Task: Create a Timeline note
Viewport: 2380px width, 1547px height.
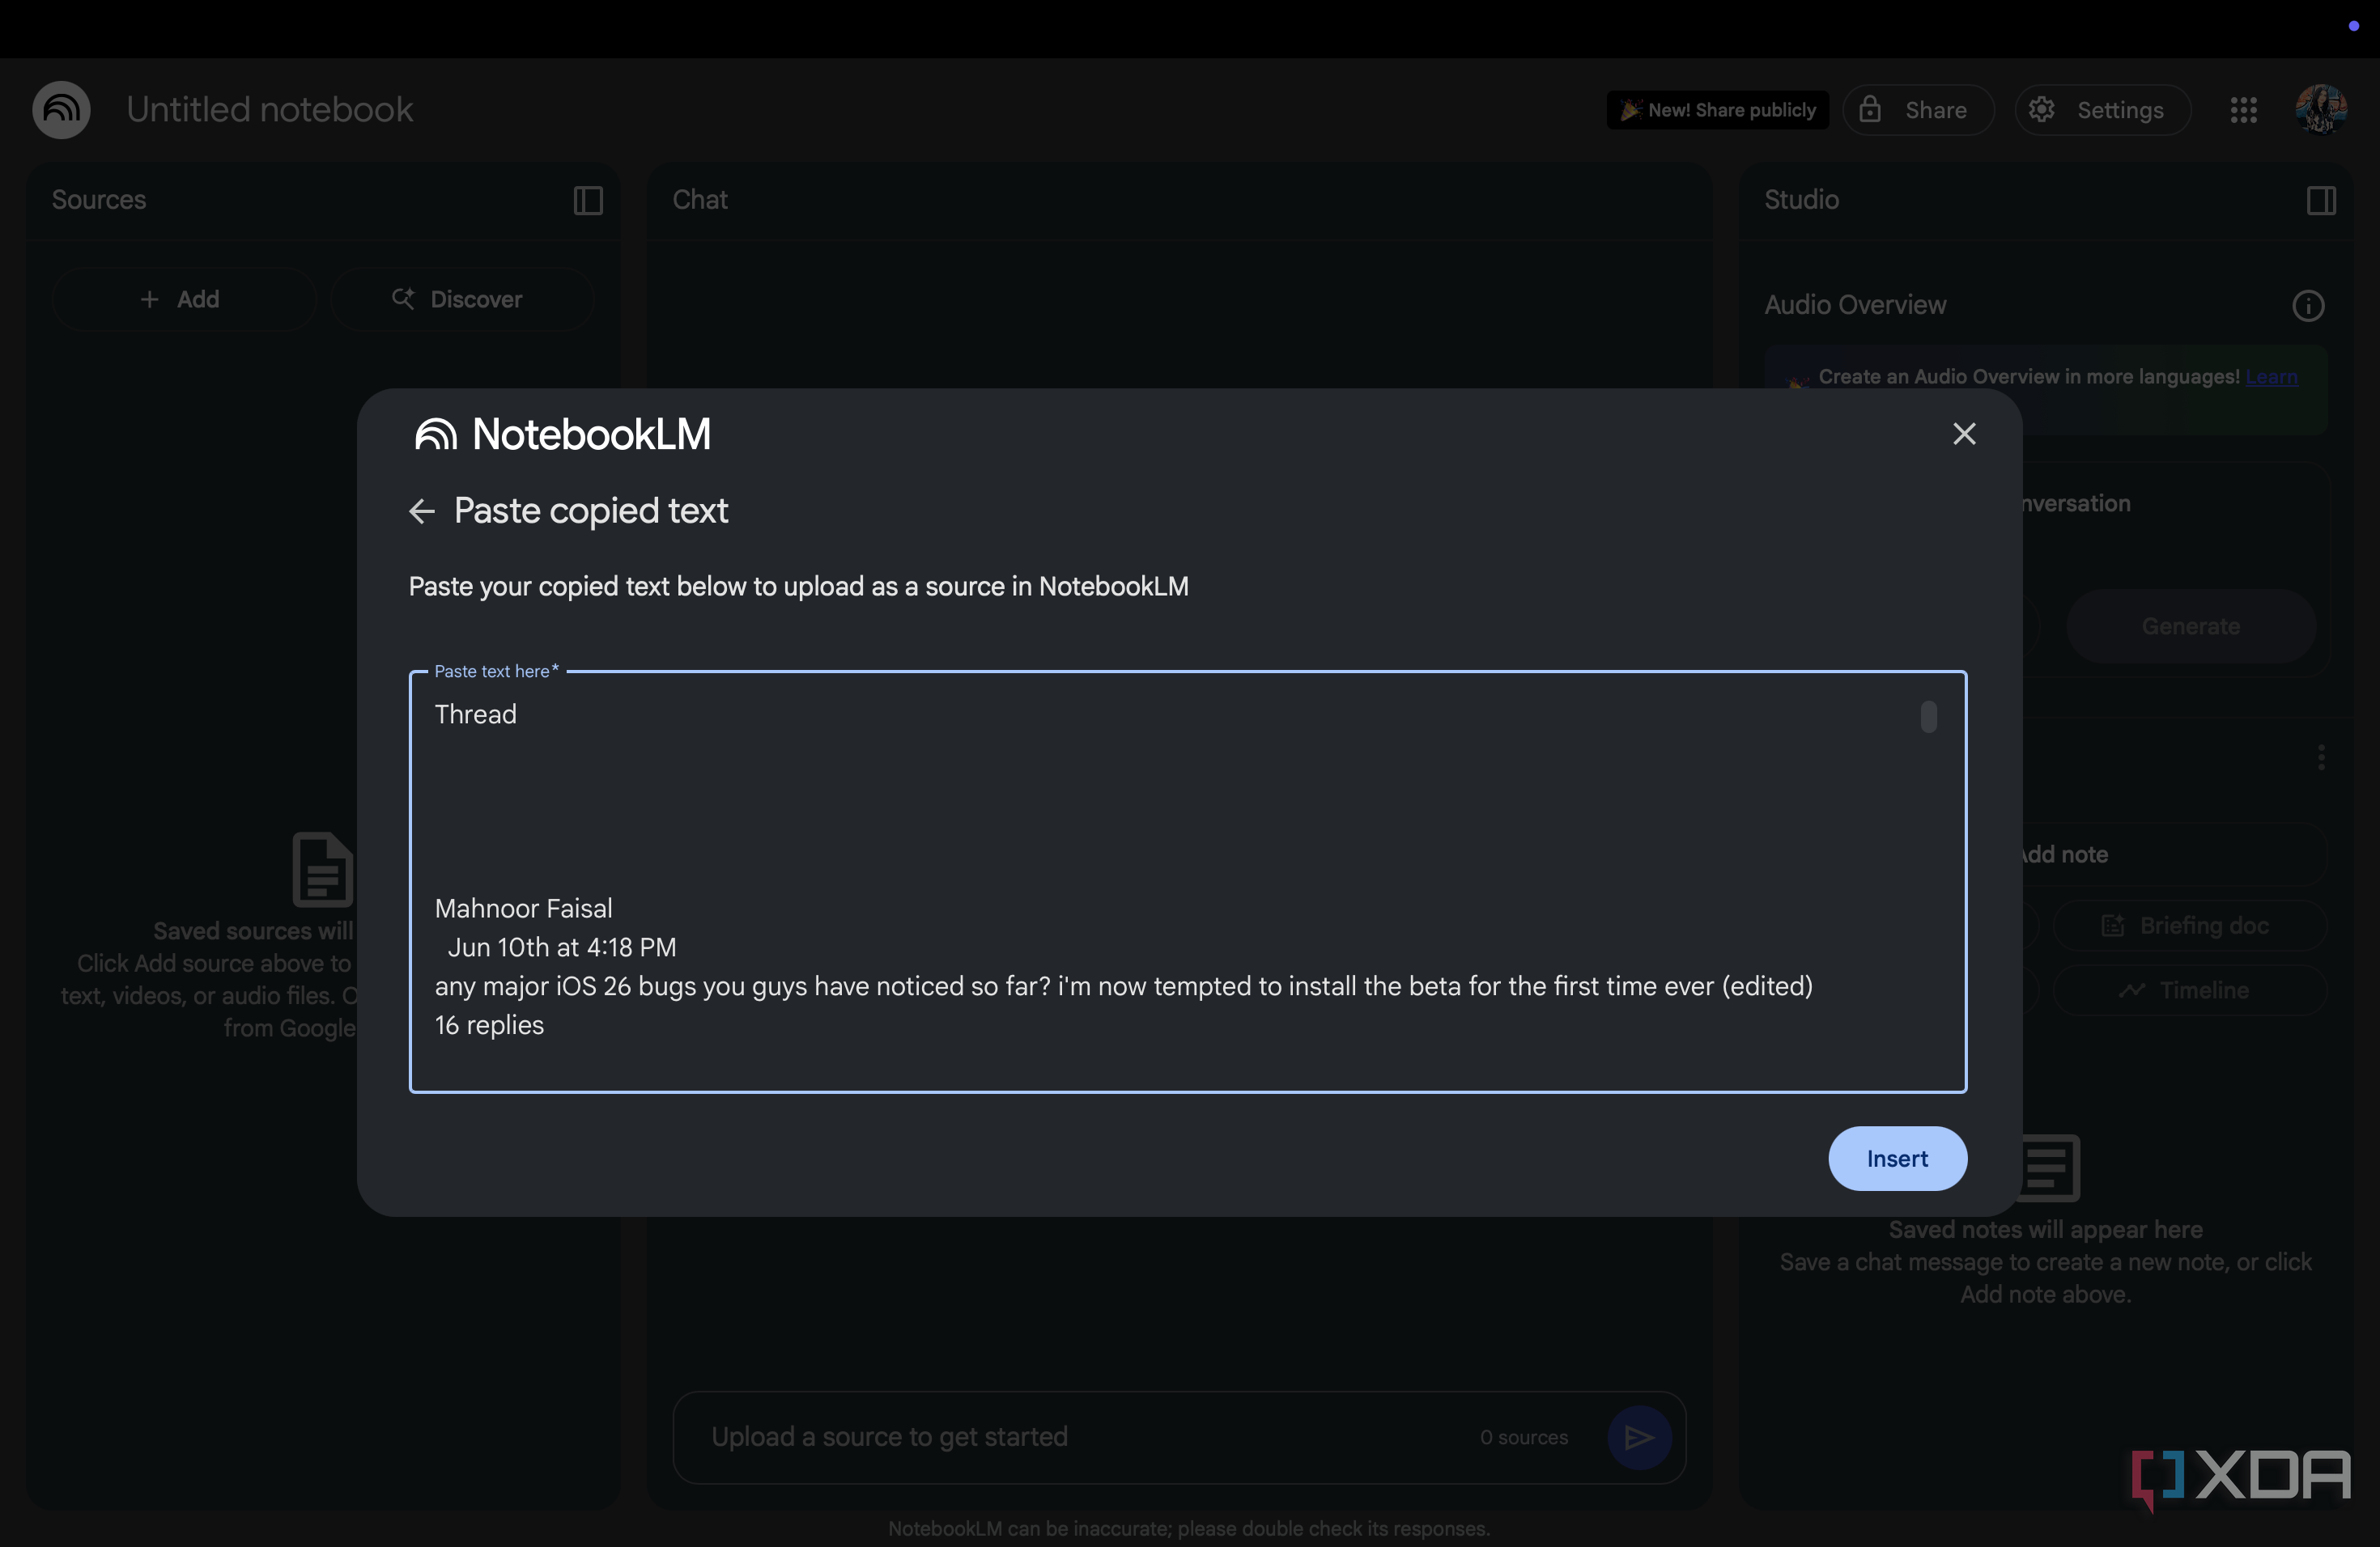Action: (2189, 990)
